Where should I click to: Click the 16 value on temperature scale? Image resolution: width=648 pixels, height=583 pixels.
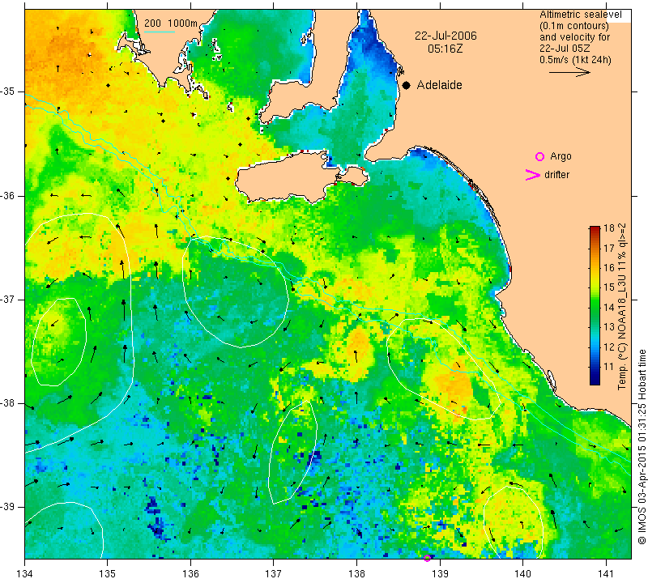point(609,268)
